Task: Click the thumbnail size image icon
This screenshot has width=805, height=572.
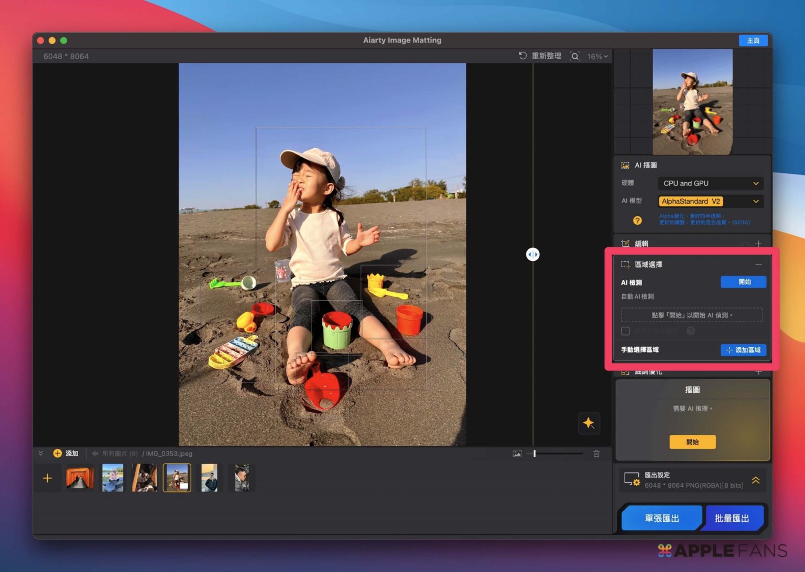Action: point(517,454)
